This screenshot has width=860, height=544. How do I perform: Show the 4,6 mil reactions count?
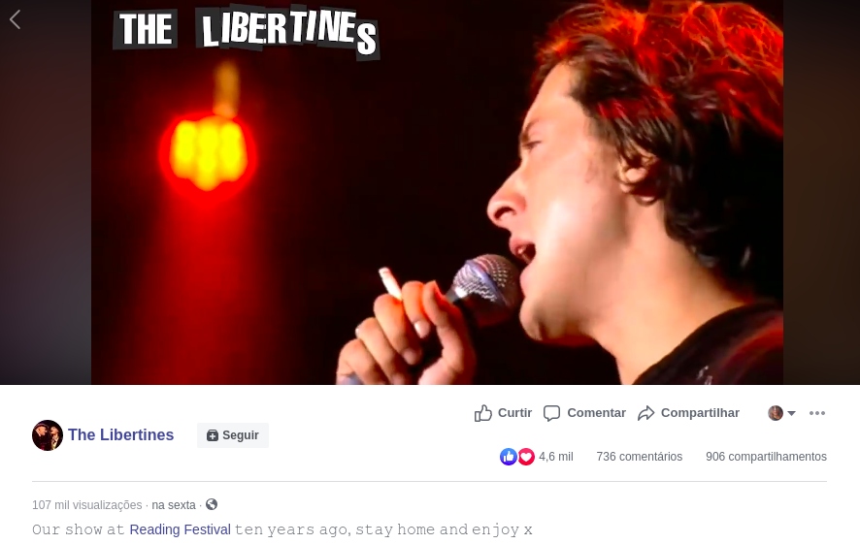pos(556,457)
